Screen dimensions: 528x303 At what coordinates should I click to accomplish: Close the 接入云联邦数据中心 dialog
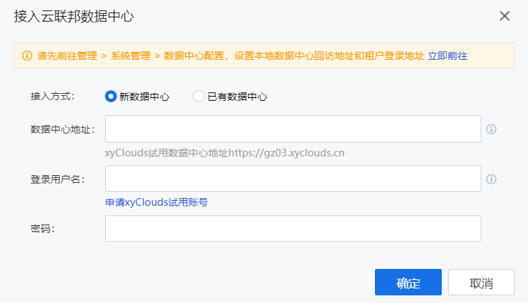click(x=504, y=16)
